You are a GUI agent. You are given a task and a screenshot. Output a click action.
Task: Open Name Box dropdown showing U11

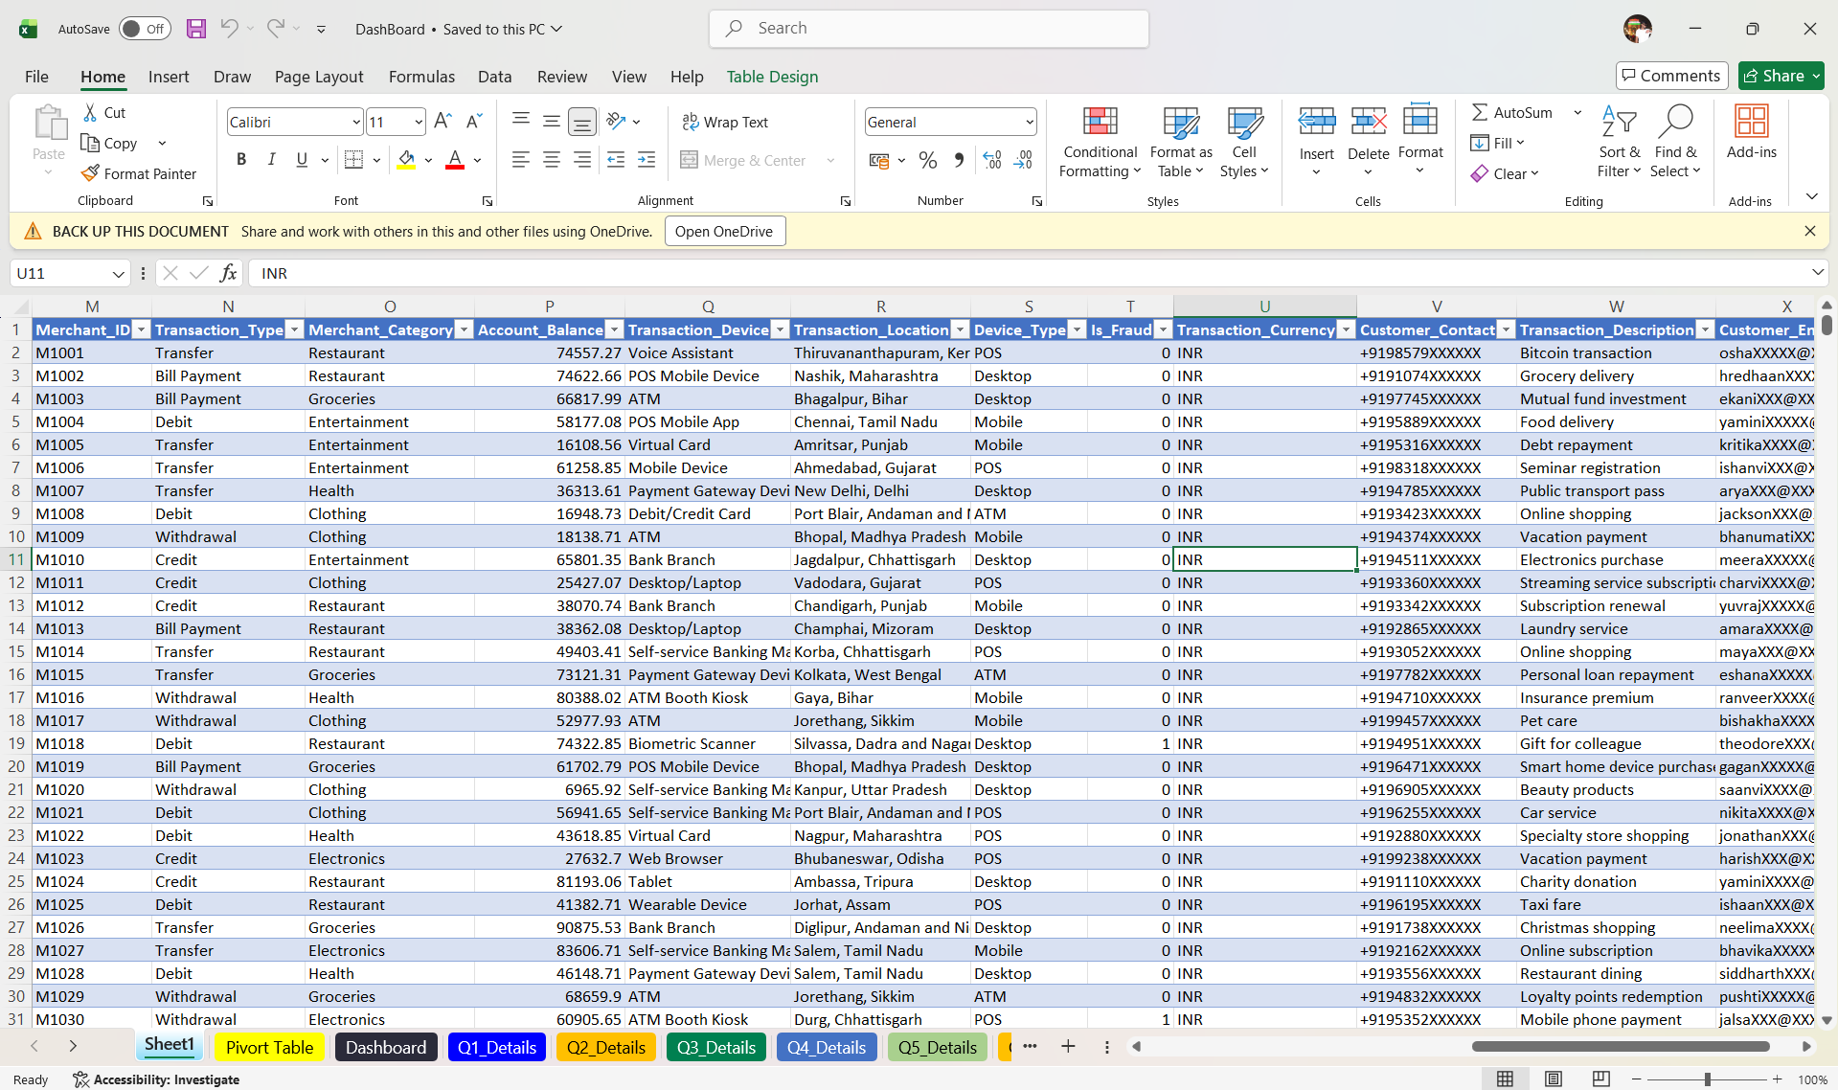118,273
